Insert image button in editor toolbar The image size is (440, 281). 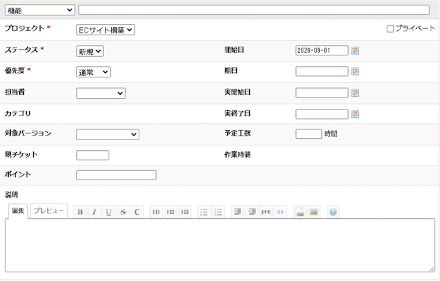coord(314,212)
